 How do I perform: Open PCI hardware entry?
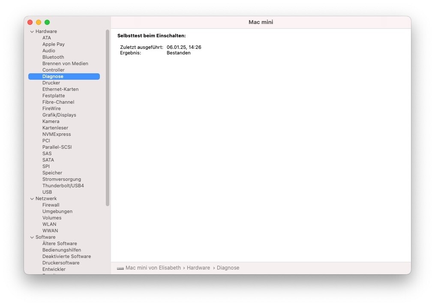[x=46, y=141]
